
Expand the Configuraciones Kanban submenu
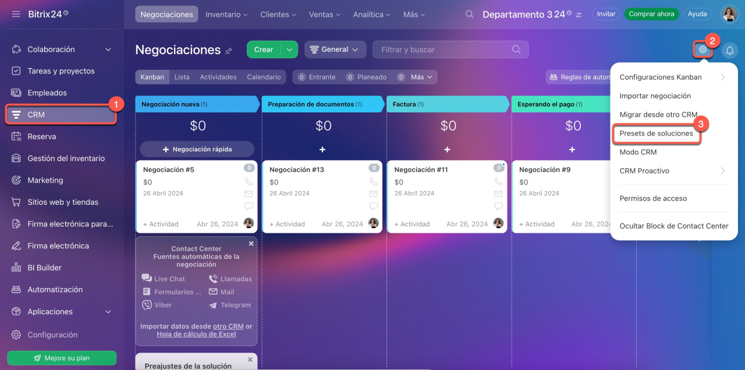click(674, 77)
